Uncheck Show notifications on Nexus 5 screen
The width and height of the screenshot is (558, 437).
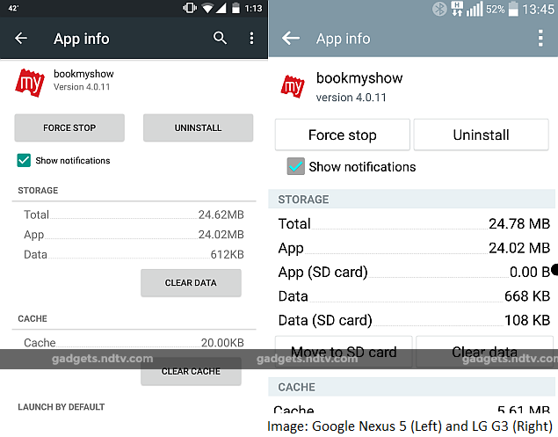[24, 160]
